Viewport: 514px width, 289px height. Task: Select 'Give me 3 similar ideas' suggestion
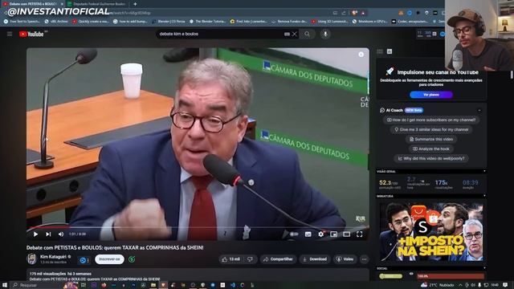point(431,129)
